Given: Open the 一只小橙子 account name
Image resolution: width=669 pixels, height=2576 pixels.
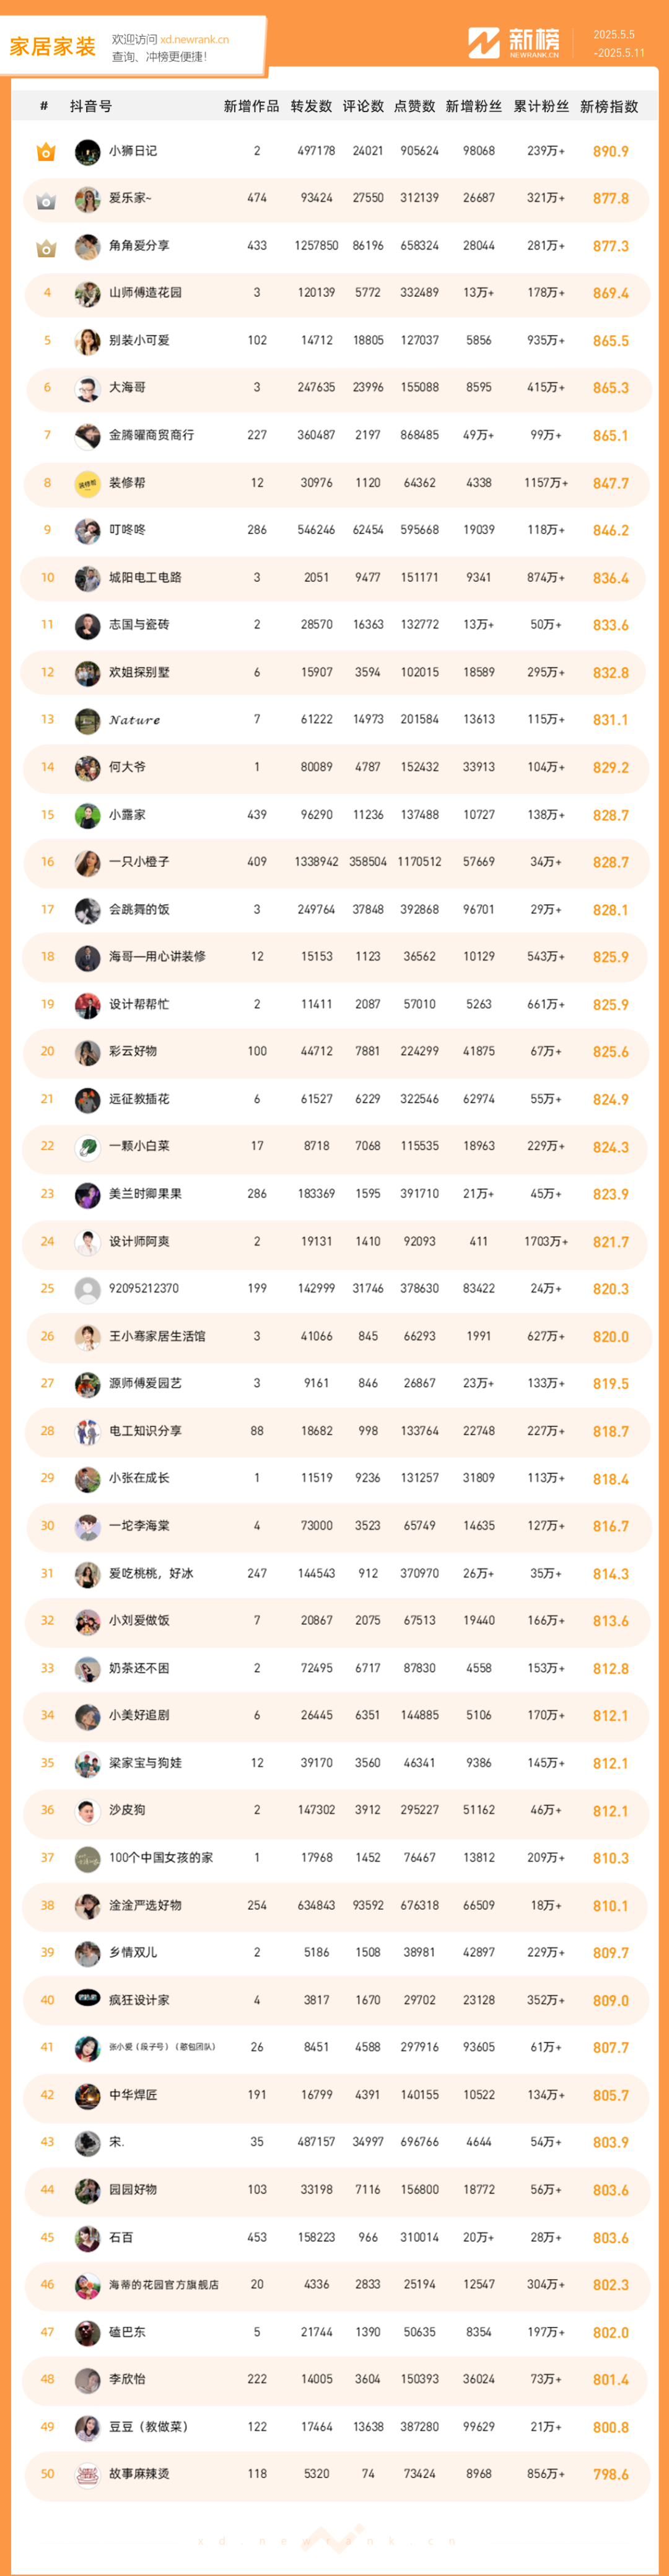Looking at the screenshot, I should click(139, 862).
